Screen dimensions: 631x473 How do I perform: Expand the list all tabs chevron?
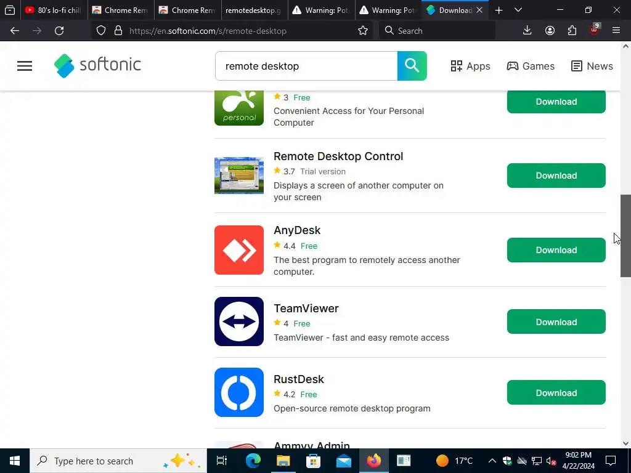point(518,10)
